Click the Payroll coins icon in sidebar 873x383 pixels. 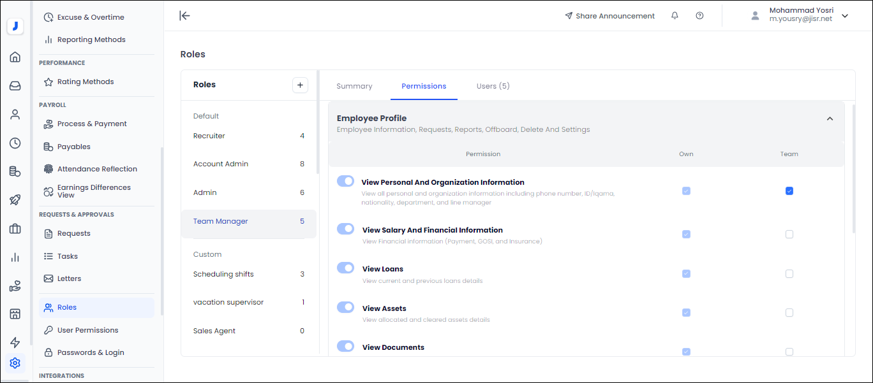point(15,171)
